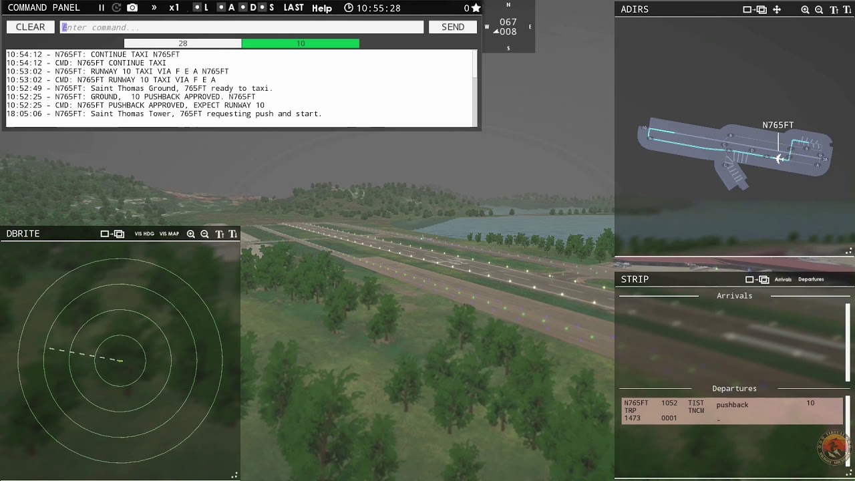Send the typed command

click(453, 27)
